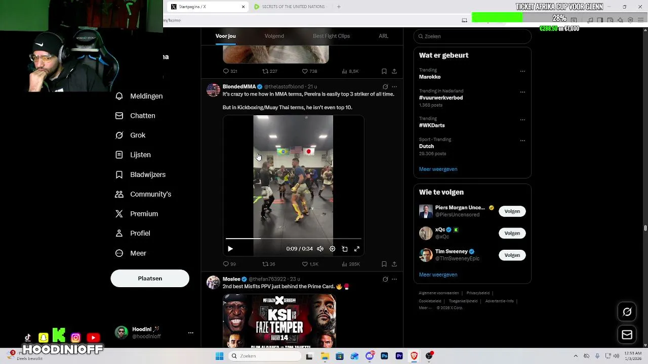Open Photoshop from the taskbar

pyautogui.click(x=384, y=356)
